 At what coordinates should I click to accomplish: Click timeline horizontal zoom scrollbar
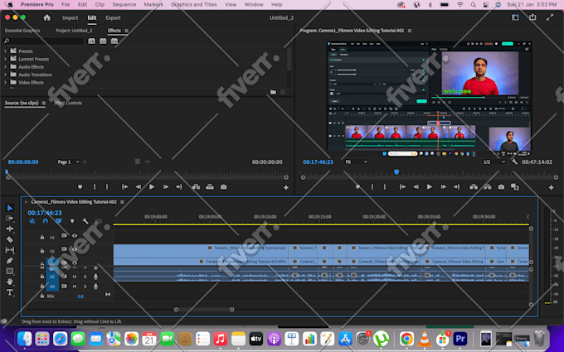point(204,310)
